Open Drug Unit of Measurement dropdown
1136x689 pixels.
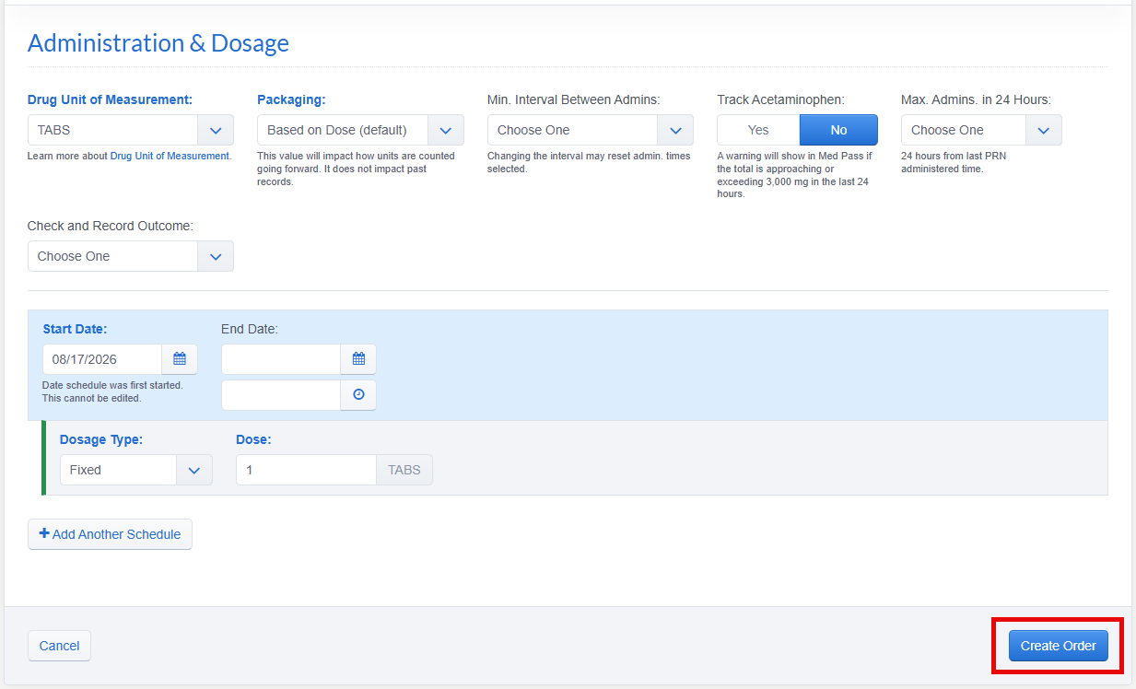point(130,130)
